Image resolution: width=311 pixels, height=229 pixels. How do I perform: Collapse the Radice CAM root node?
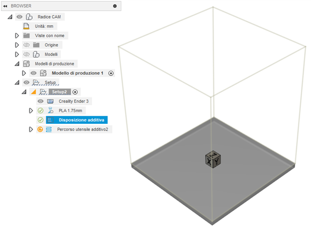pos(10,17)
